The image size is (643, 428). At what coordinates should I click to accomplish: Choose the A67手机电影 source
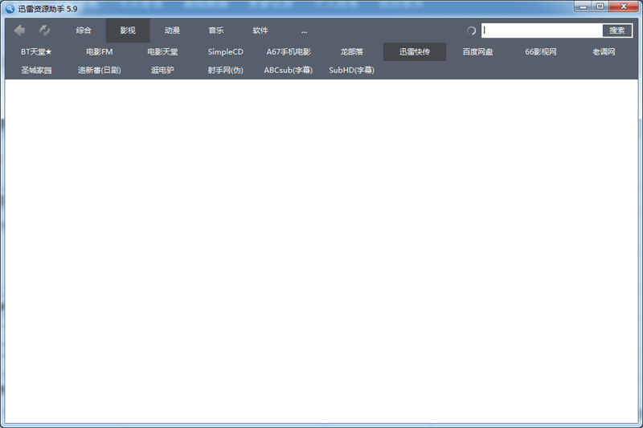click(x=289, y=52)
